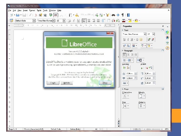This screenshot has height=136, width=181.
Task: Click the Decrease Indent toolbar icon
Action: pos(113,21)
